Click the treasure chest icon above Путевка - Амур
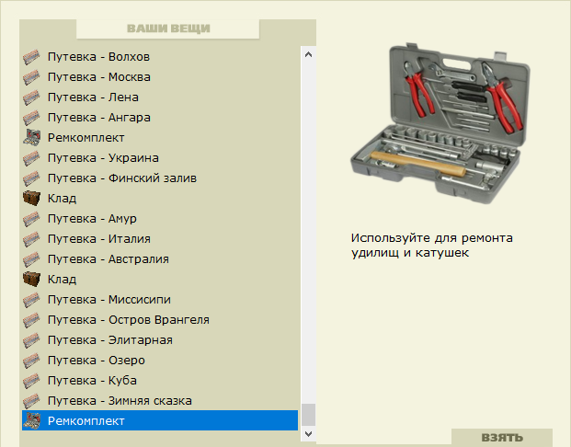This screenshot has width=571, height=447. pyautogui.click(x=31, y=199)
